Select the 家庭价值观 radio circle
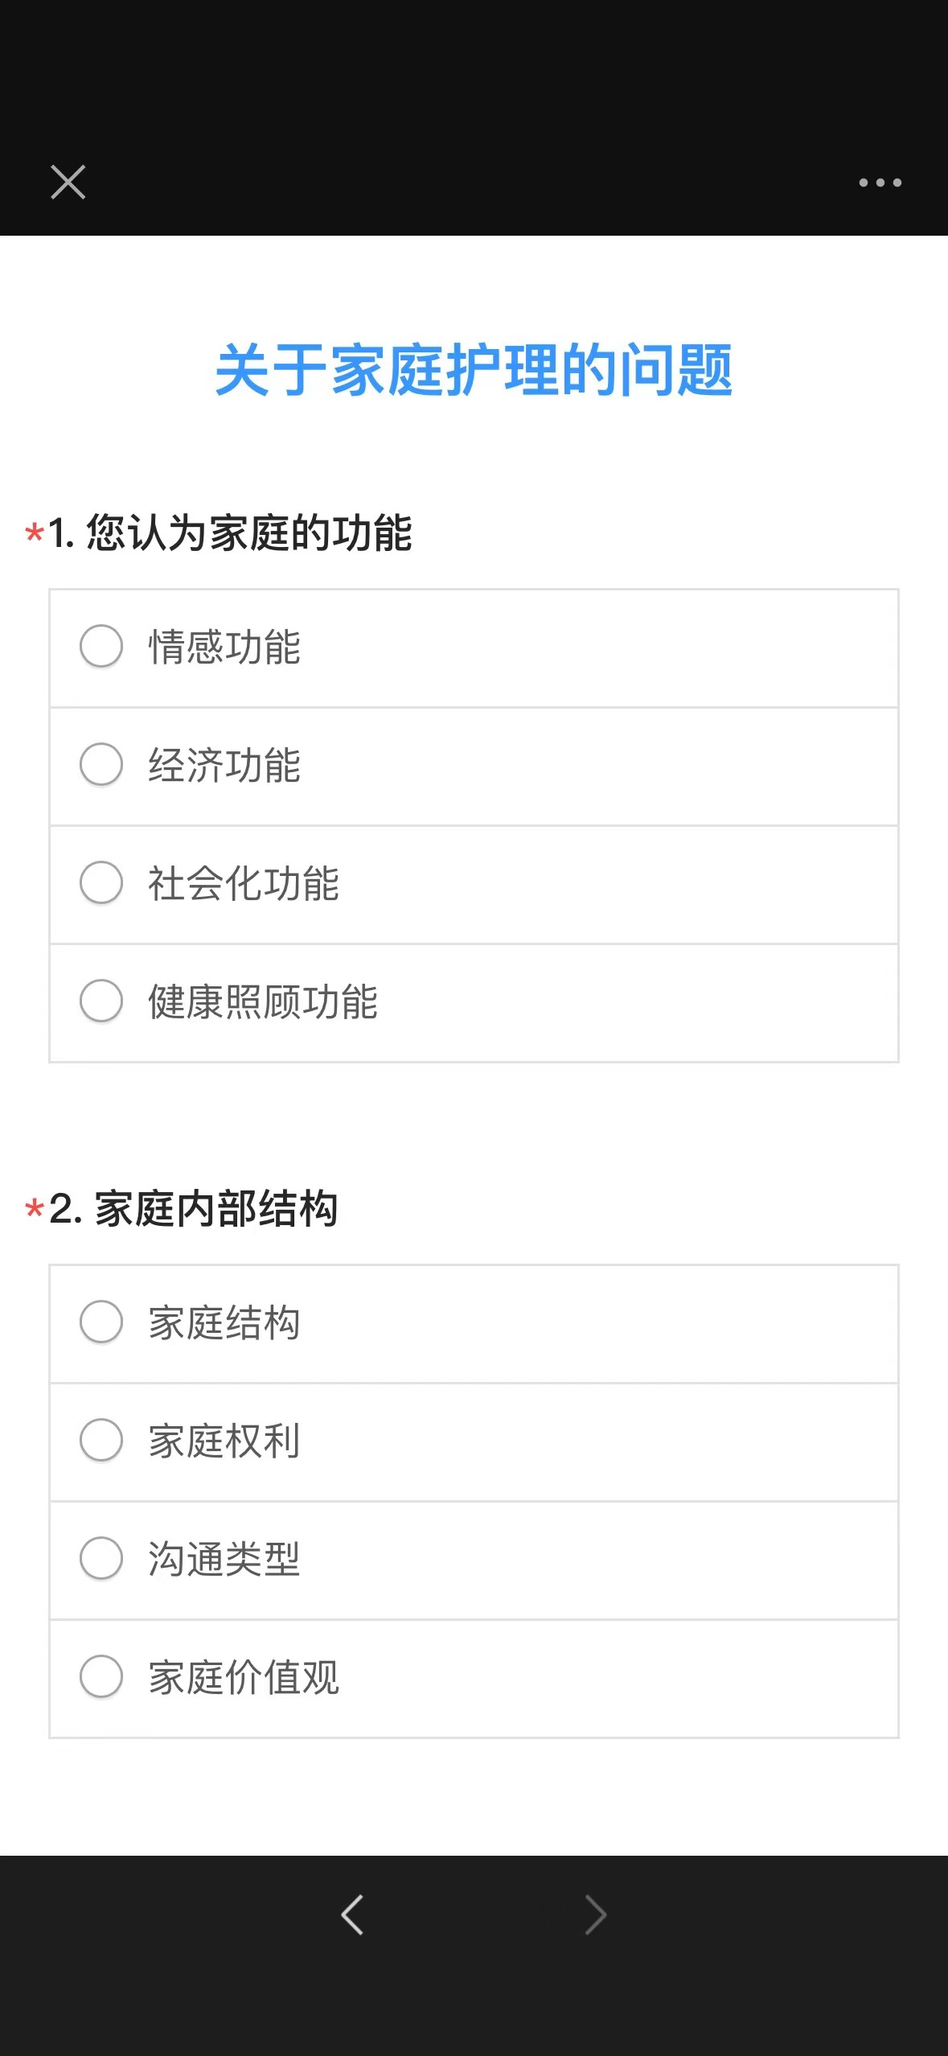 101,1676
